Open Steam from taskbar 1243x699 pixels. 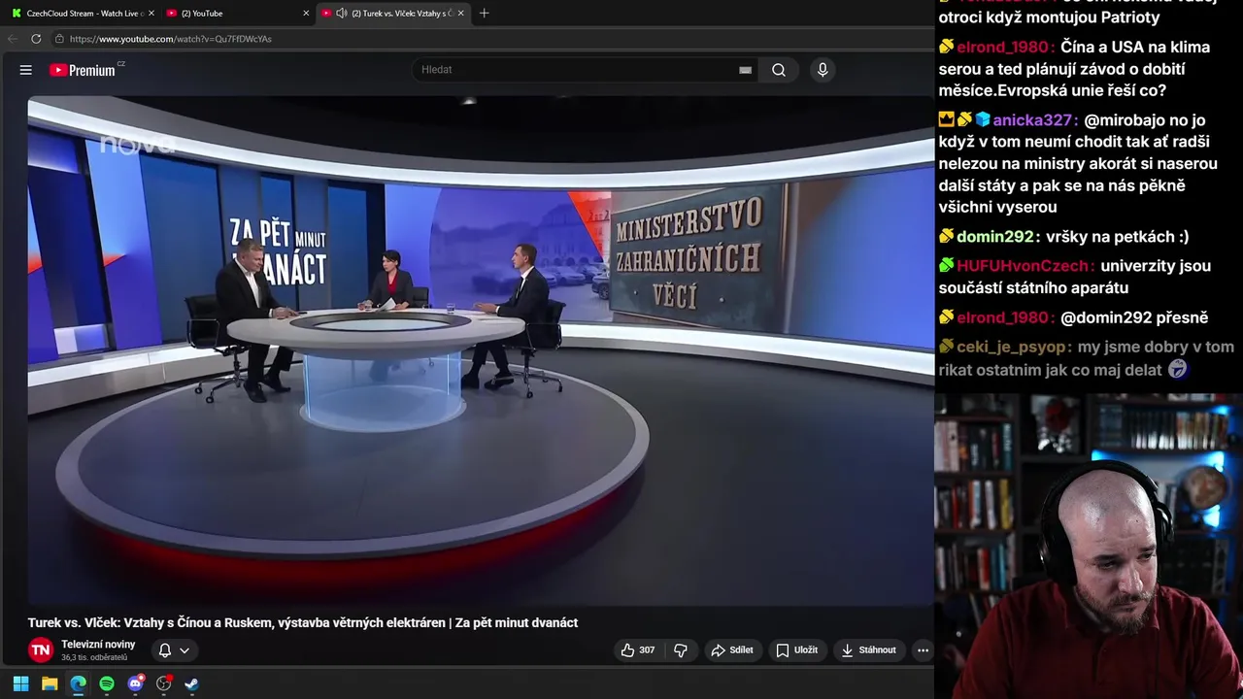[x=192, y=683]
